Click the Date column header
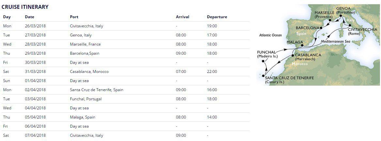The width and height of the screenshot is (381, 141). (29, 17)
